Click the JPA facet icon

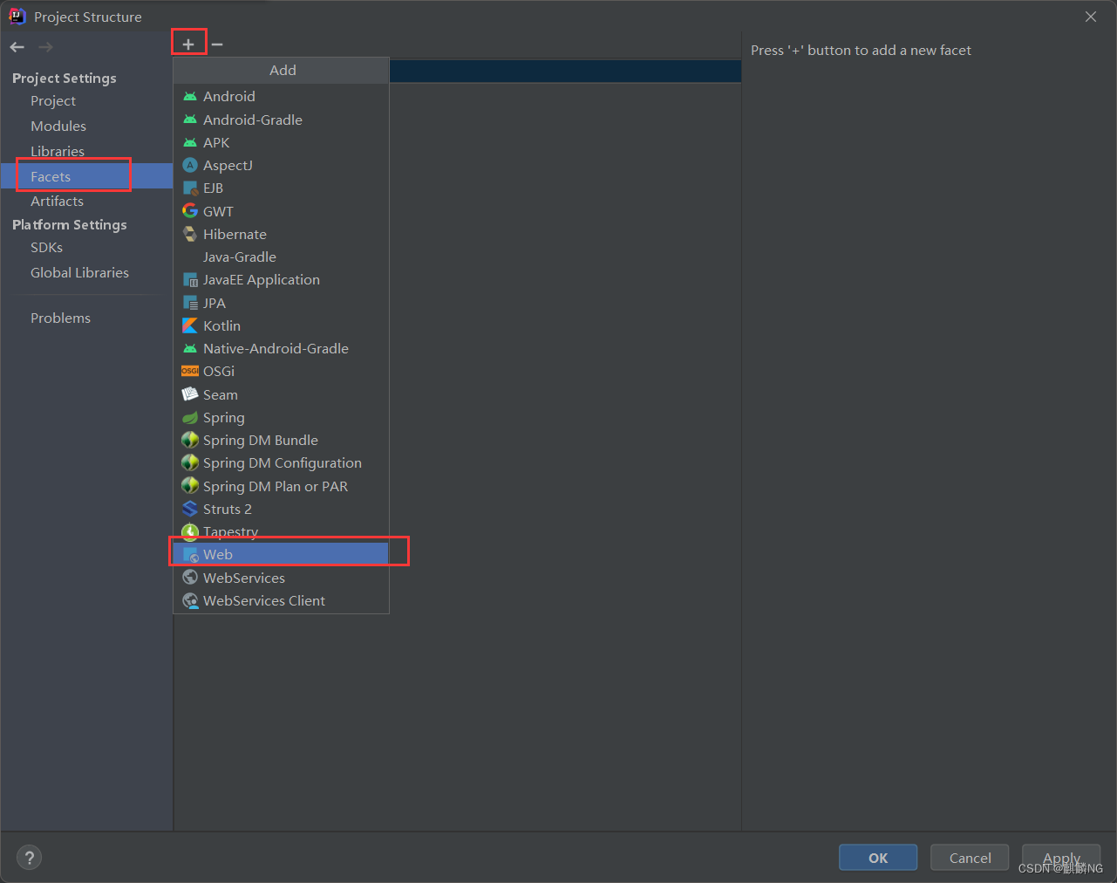[190, 303]
